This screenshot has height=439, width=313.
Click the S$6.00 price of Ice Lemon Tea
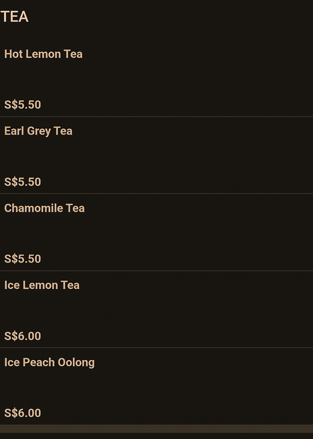pyautogui.click(x=22, y=336)
